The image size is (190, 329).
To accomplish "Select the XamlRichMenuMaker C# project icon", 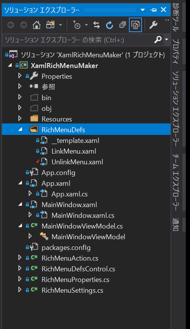I will click(23, 65).
